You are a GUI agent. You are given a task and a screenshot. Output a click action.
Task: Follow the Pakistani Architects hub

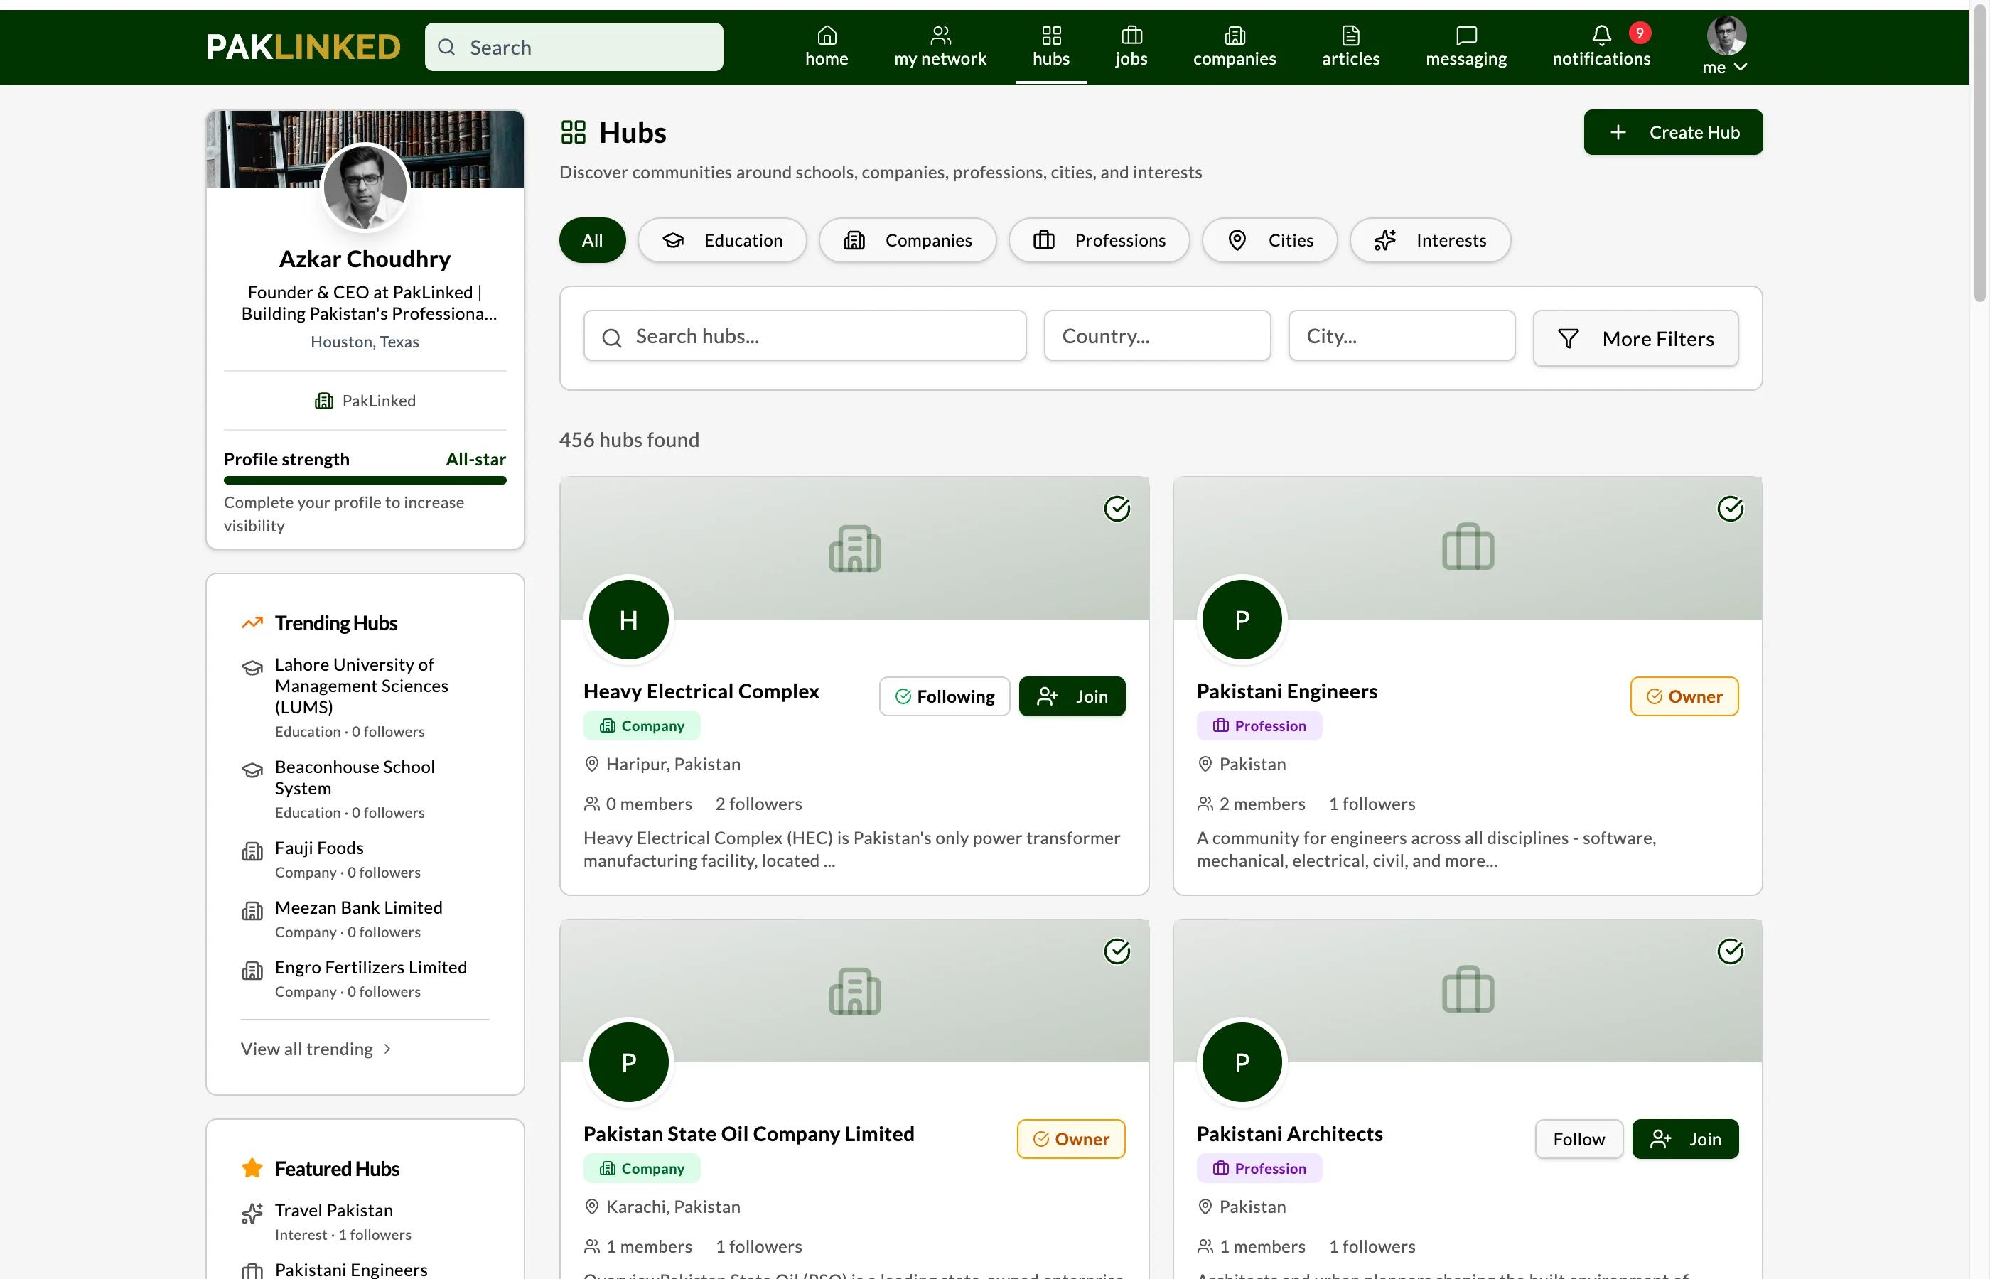1578,1138
